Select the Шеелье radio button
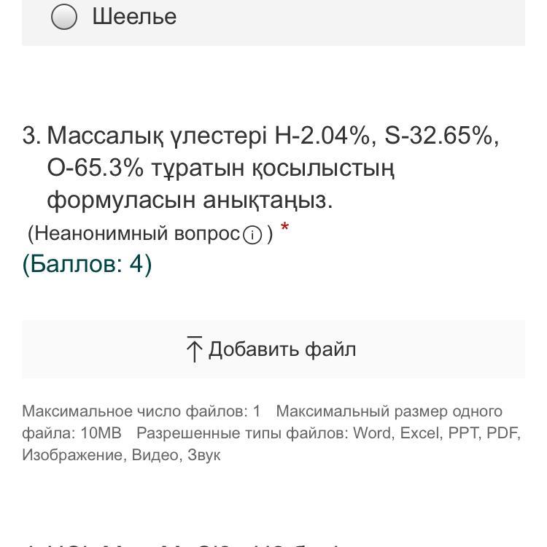 tap(64, 17)
